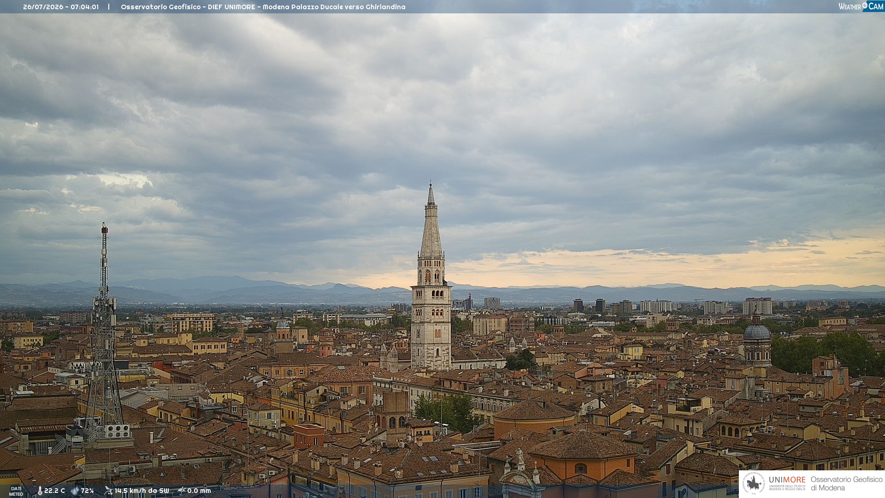Select the humidity value 72%
The image size is (885, 498).
click(x=87, y=491)
